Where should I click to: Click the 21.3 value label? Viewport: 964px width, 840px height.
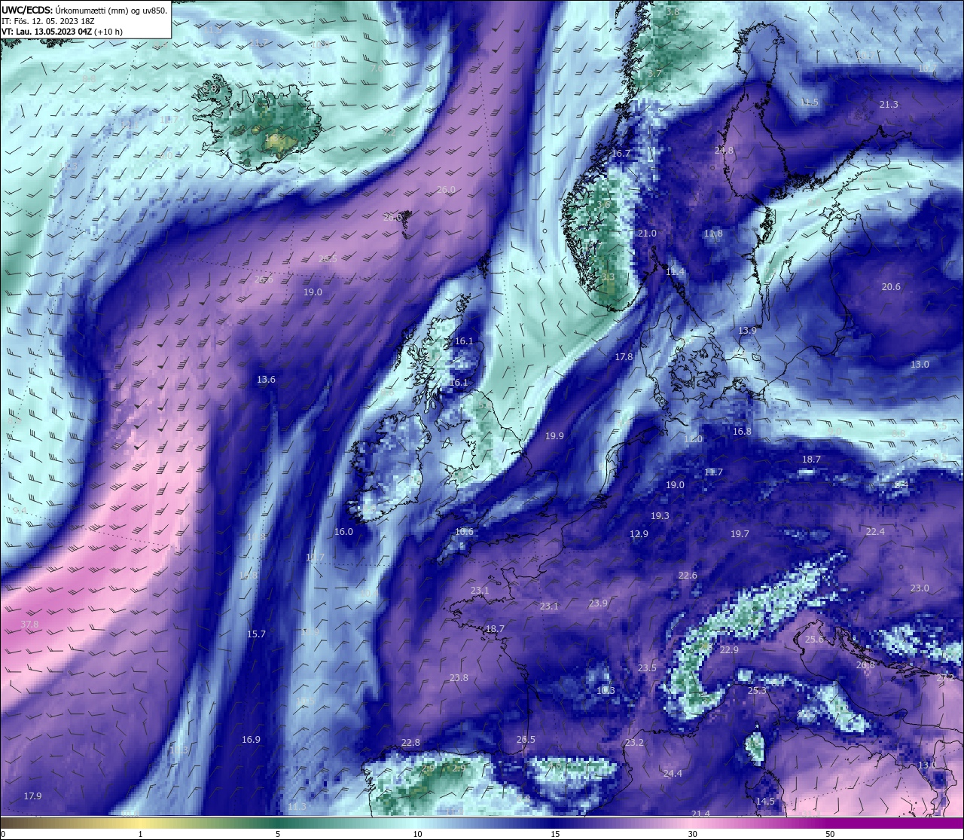point(889,104)
